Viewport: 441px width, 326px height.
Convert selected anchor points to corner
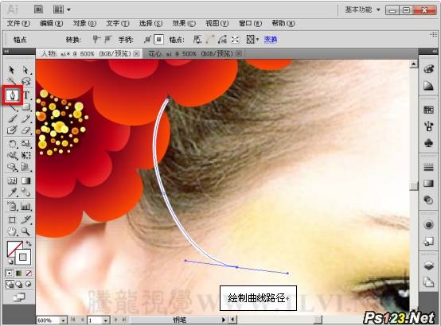[96, 39]
